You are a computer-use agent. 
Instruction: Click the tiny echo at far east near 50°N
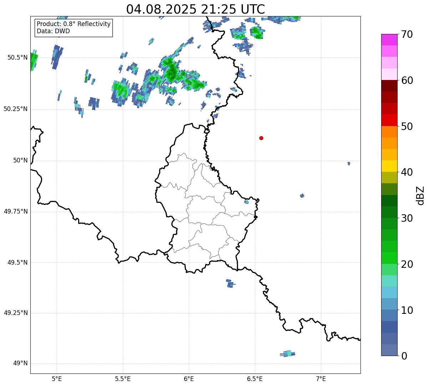(349, 163)
